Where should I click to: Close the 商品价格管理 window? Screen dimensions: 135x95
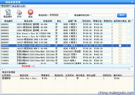point(132,2)
